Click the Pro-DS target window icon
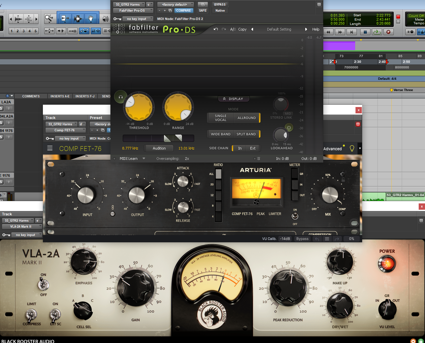Viewport: 425px width, 343px height. (319, 4)
